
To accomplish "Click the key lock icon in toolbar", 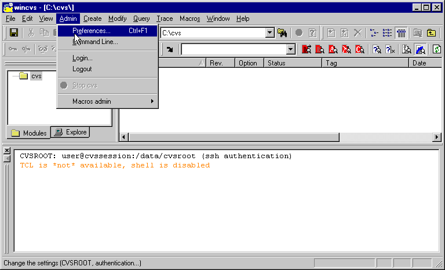I will [x=13, y=50].
